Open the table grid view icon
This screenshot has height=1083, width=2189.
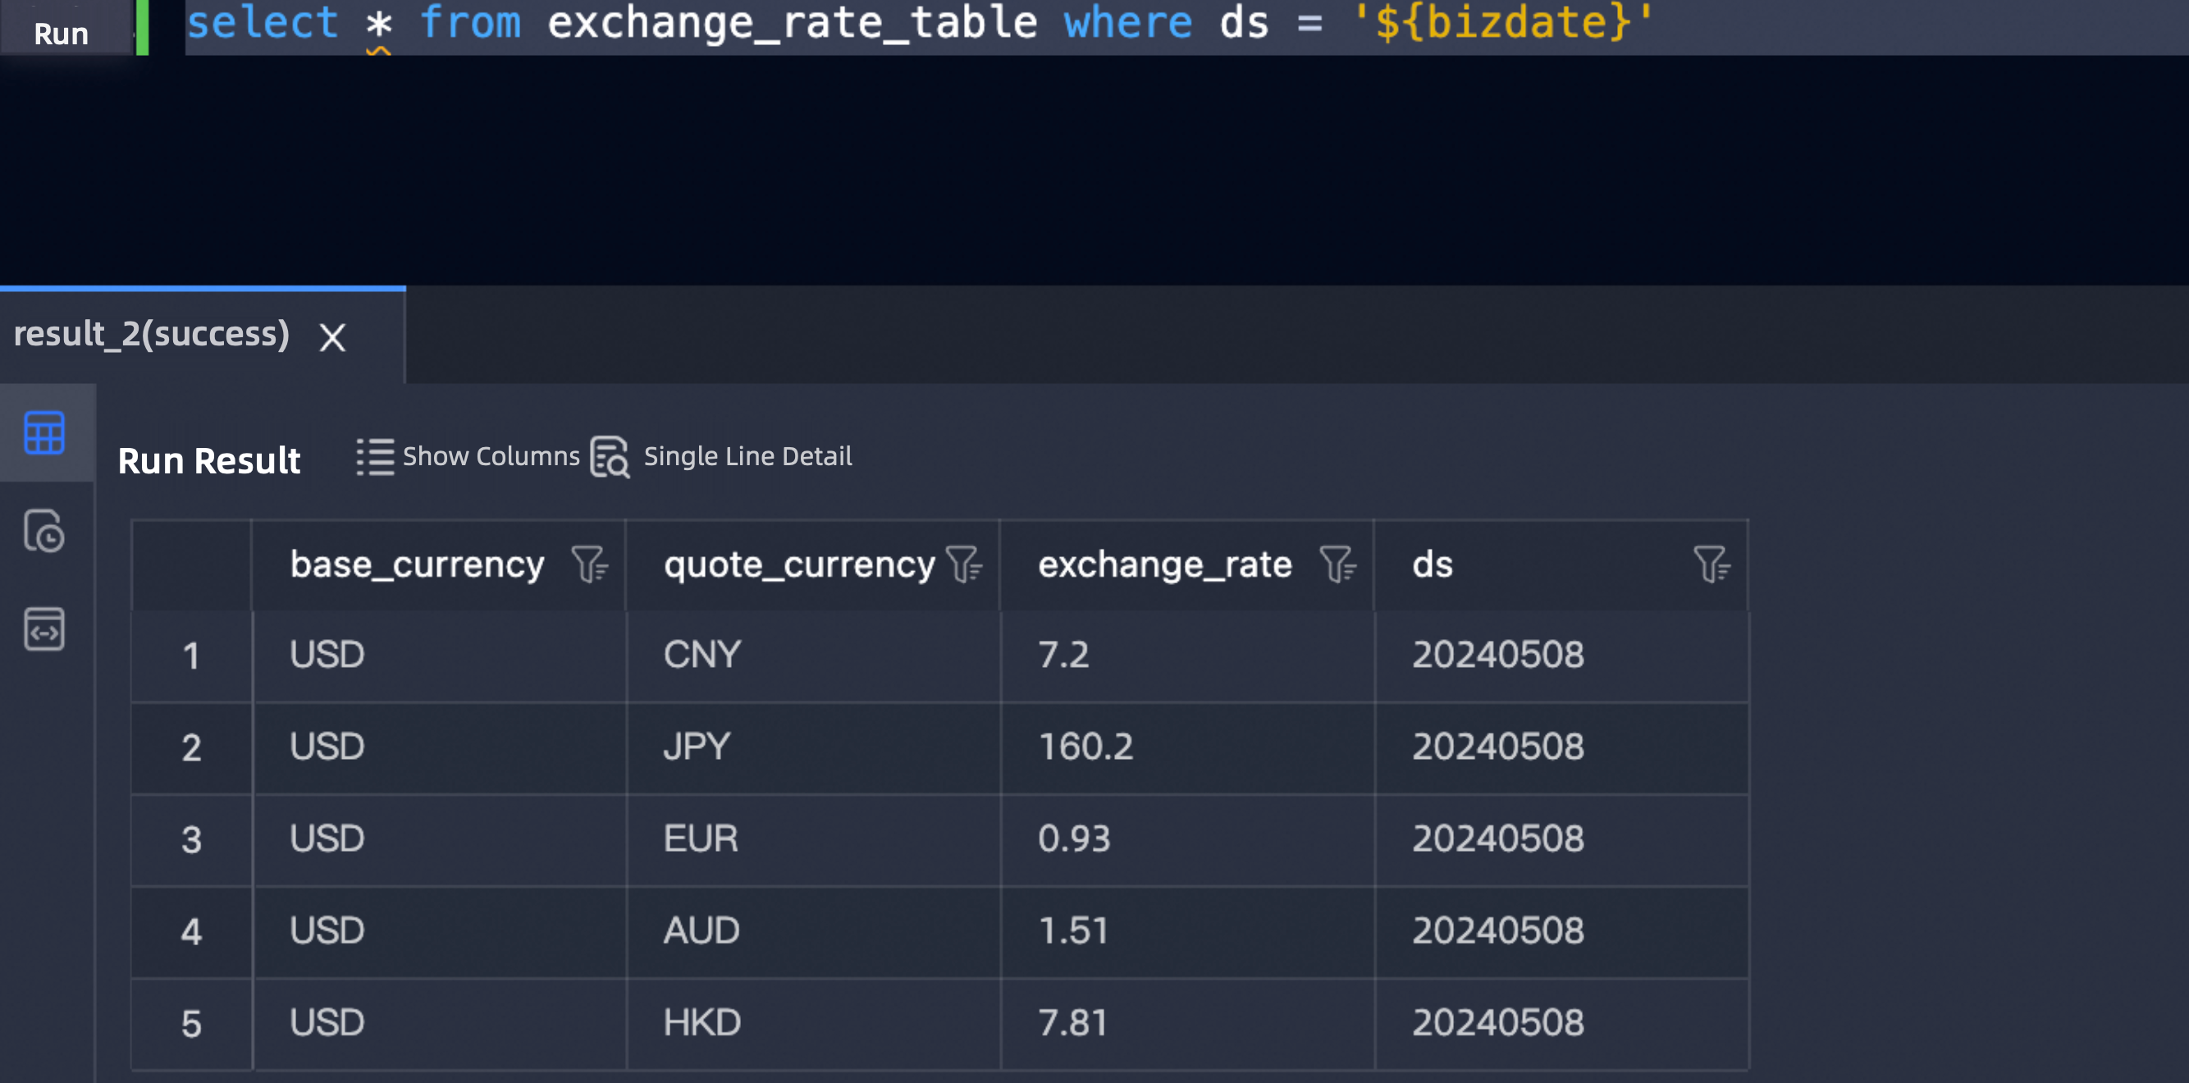(x=44, y=433)
